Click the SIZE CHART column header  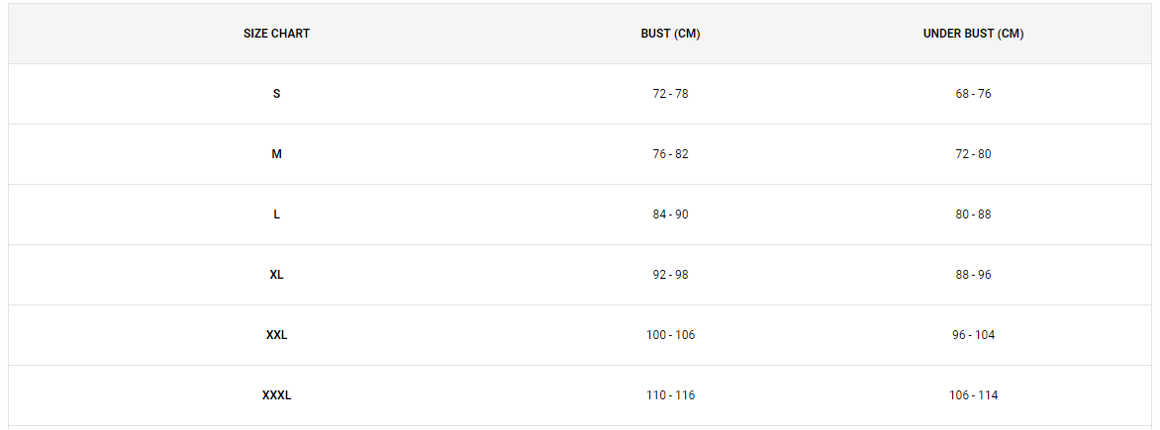[x=277, y=34]
